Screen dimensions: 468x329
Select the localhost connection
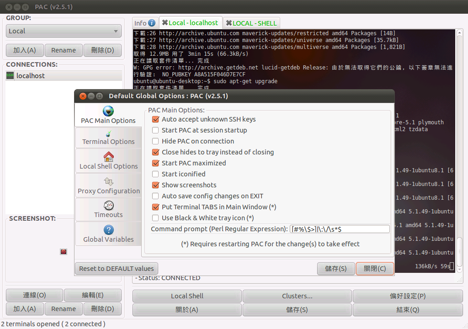[64, 75]
